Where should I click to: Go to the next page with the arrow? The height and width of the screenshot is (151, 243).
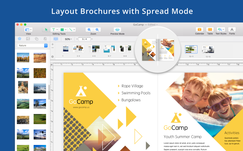(x=92, y=39)
